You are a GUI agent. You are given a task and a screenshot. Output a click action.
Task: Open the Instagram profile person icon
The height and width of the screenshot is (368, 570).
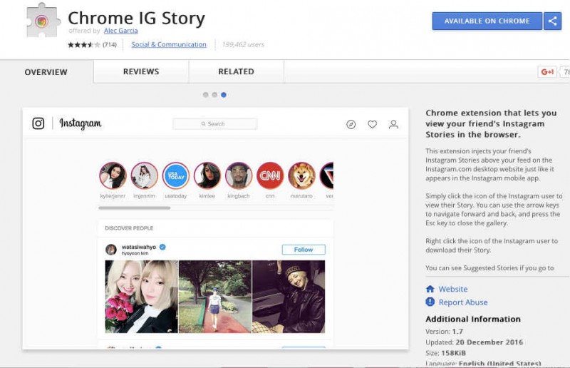(x=393, y=125)
